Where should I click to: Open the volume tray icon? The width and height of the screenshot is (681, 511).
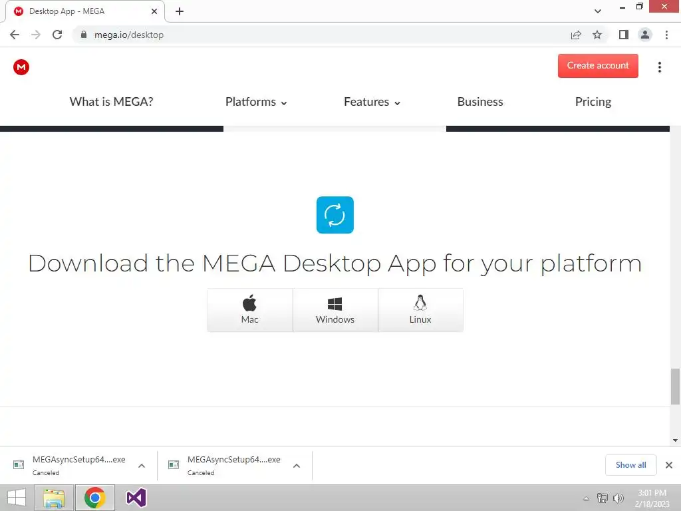(x=618, y=498)
